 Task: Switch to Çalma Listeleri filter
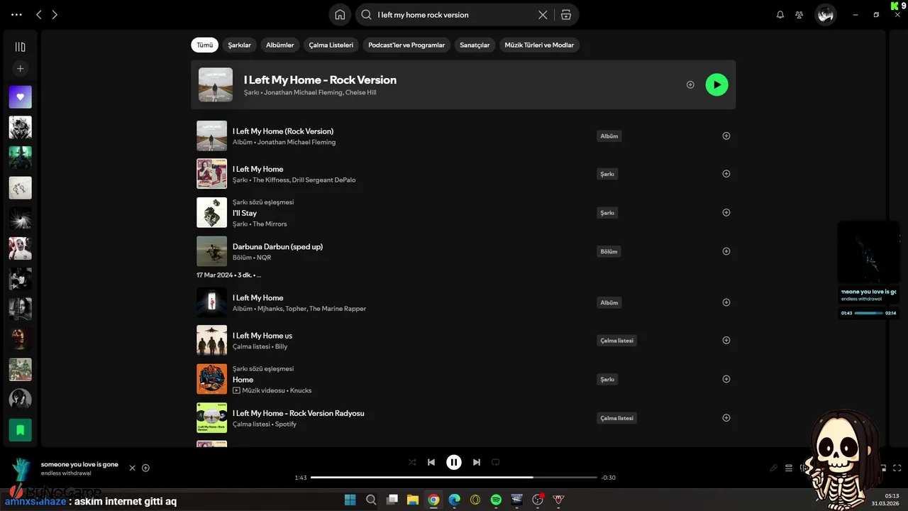(331, 45)
